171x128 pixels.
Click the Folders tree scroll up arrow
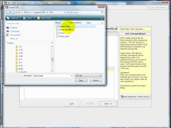click(52, 47)
